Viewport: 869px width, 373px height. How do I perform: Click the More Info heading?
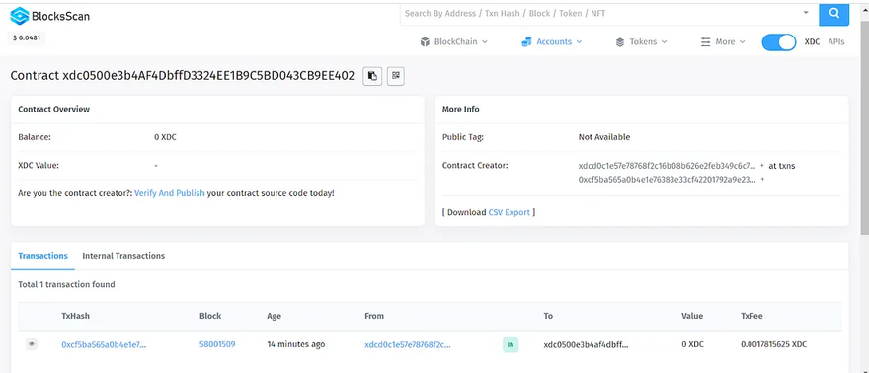[x=460, y=109]
